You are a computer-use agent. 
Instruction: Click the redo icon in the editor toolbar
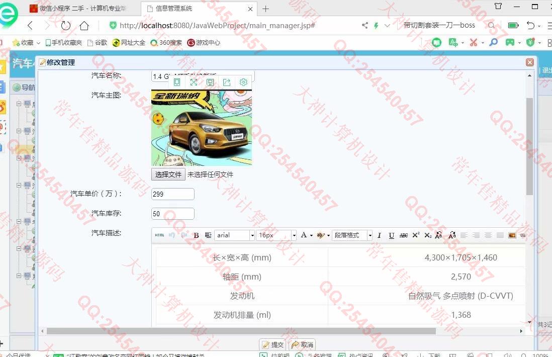[x=184, y=235]
